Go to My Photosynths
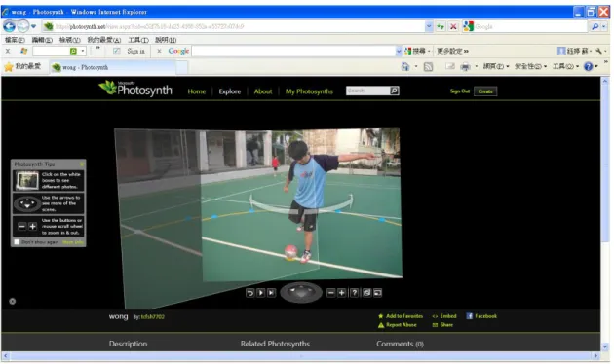This screenshot has height=364, width=614. tap(309, 91)
